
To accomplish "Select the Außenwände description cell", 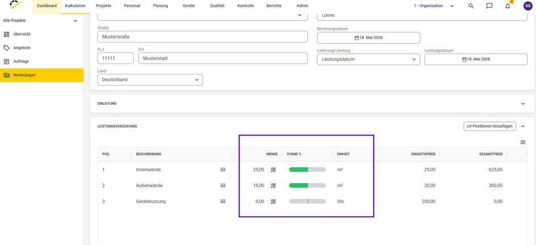I will [149, 185].
